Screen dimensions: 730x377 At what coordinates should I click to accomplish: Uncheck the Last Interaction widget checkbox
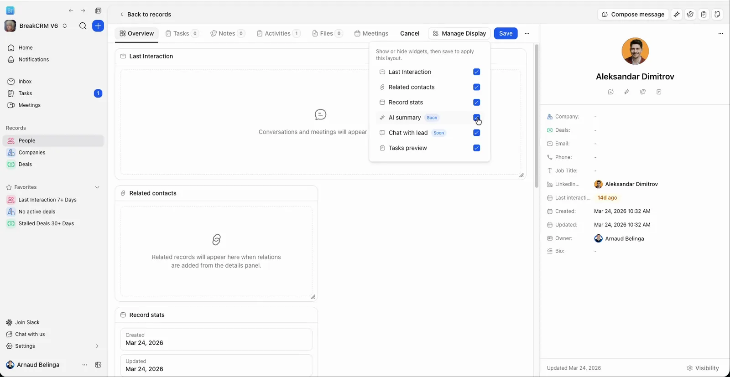click(x=476, y=72)
